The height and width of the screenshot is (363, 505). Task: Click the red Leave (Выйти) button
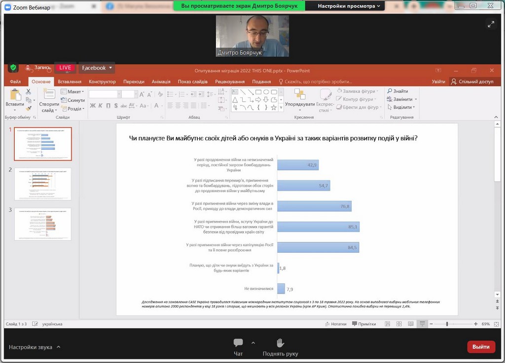pyautogui.click(x=481, y=347)
